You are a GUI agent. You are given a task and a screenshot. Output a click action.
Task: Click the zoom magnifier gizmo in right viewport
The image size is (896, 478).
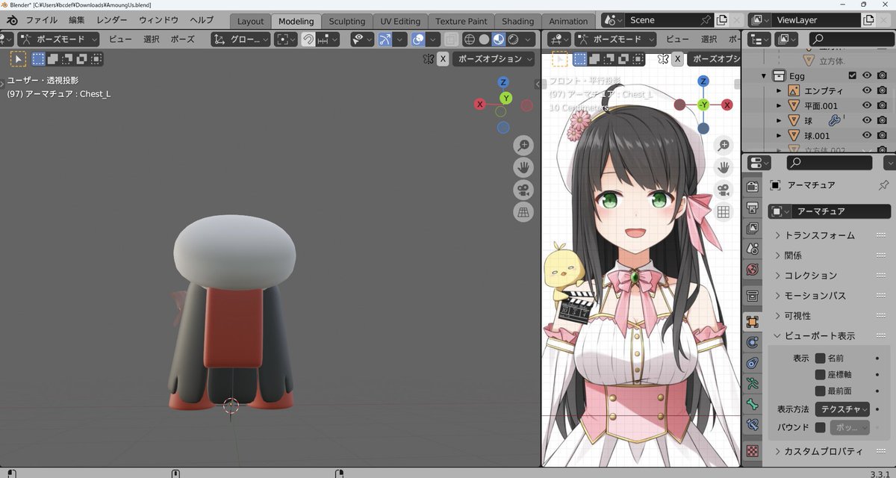[x=723, y=146]
